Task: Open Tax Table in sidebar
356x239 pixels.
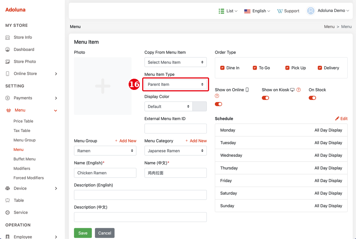Action: [x=22, y=131]
